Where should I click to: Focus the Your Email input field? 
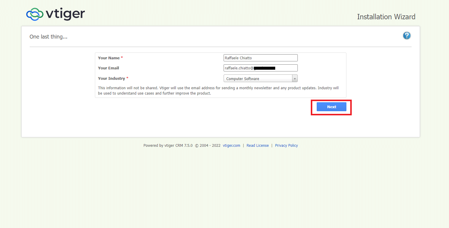tap(260, 68)
